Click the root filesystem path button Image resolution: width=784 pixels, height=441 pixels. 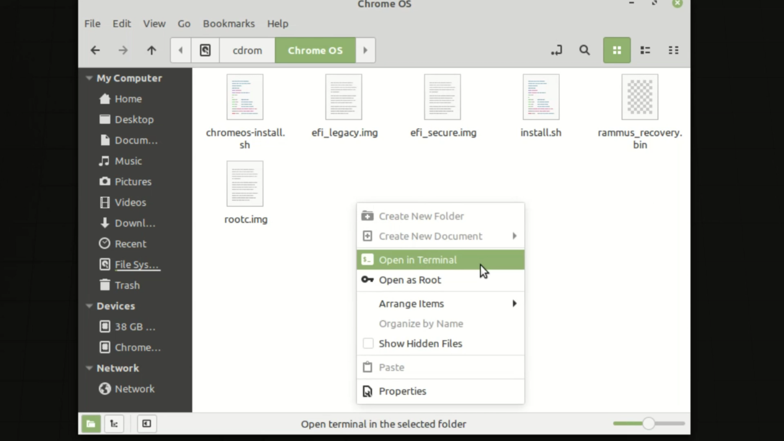205,50
